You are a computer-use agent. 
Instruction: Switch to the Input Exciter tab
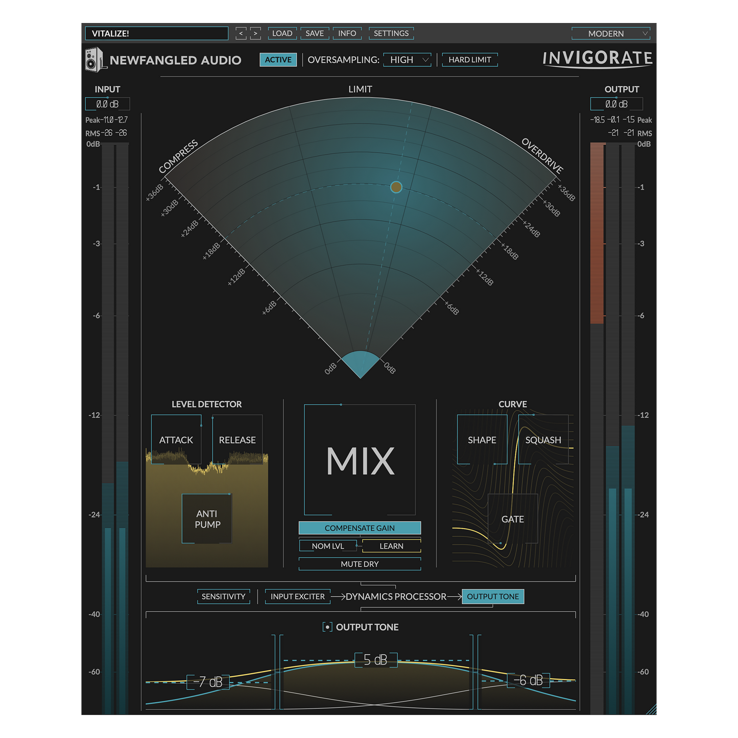coord(297,597)
